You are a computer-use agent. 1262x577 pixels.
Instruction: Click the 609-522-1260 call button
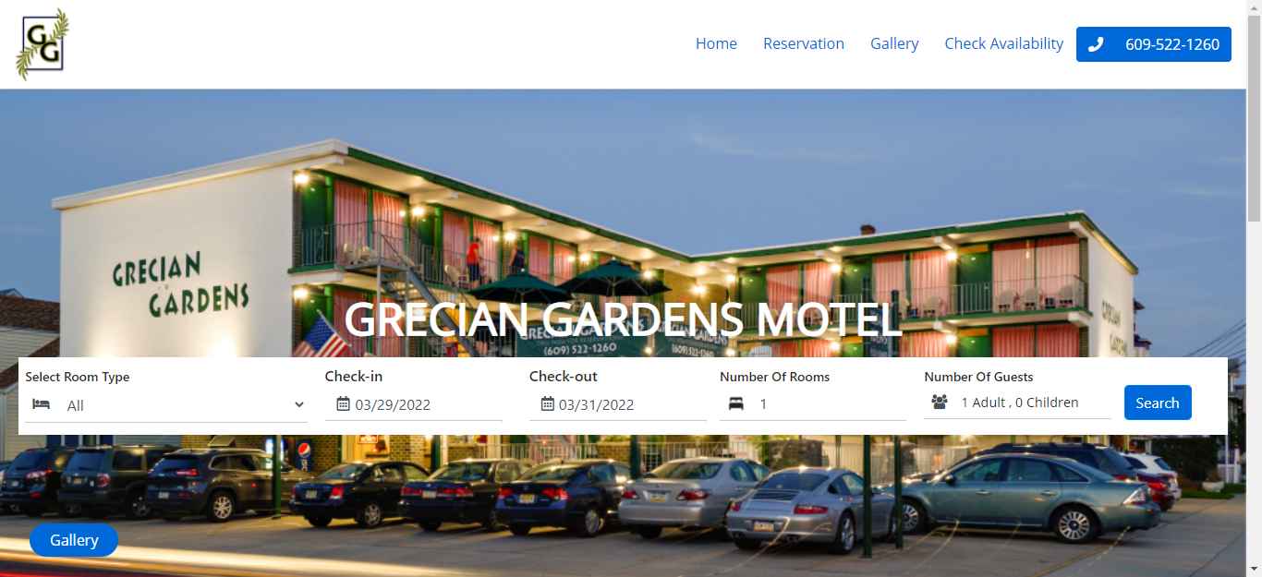1154,44
